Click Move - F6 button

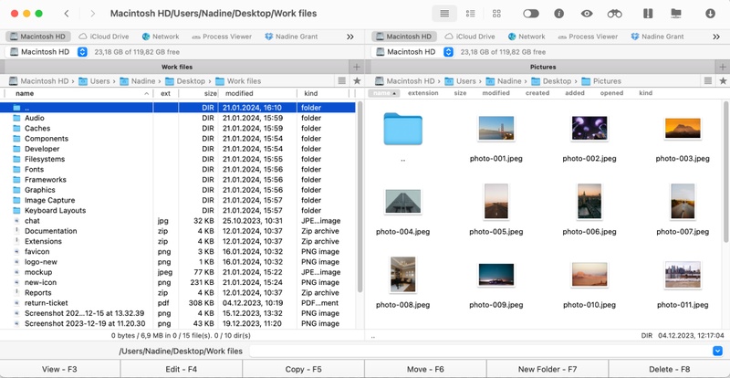pos(425,369)
